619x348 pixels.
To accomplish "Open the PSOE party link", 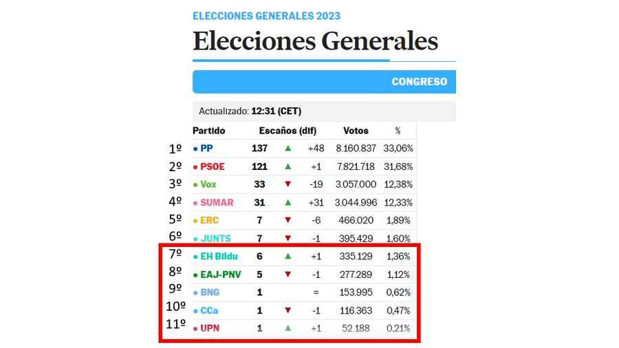I will [x=213, y=166].
